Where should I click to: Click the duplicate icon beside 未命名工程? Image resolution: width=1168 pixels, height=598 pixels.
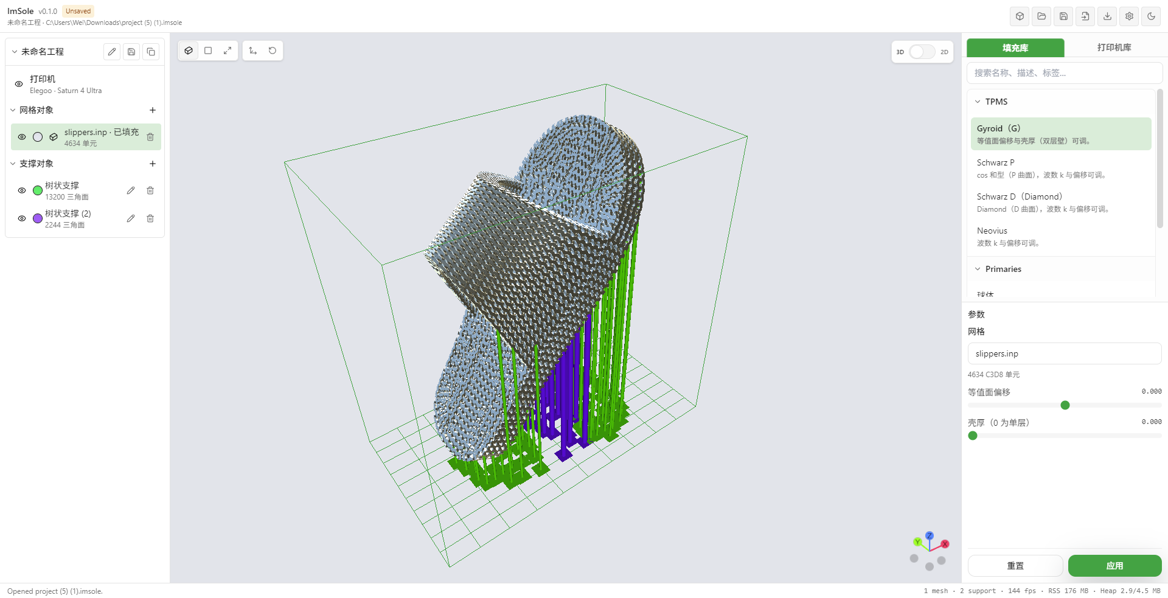[x=151, y=52]
